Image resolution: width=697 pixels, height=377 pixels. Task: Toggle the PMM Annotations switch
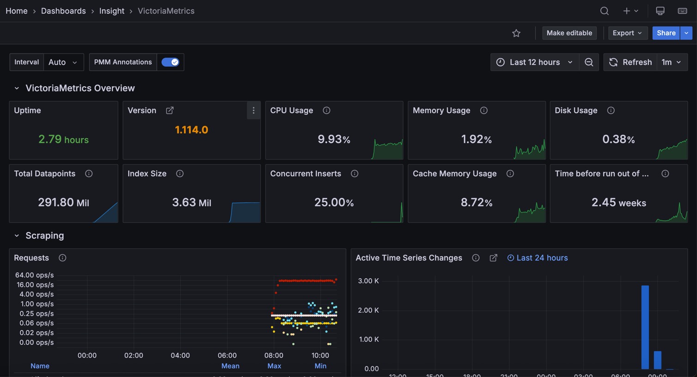click(x=170, y=62)
